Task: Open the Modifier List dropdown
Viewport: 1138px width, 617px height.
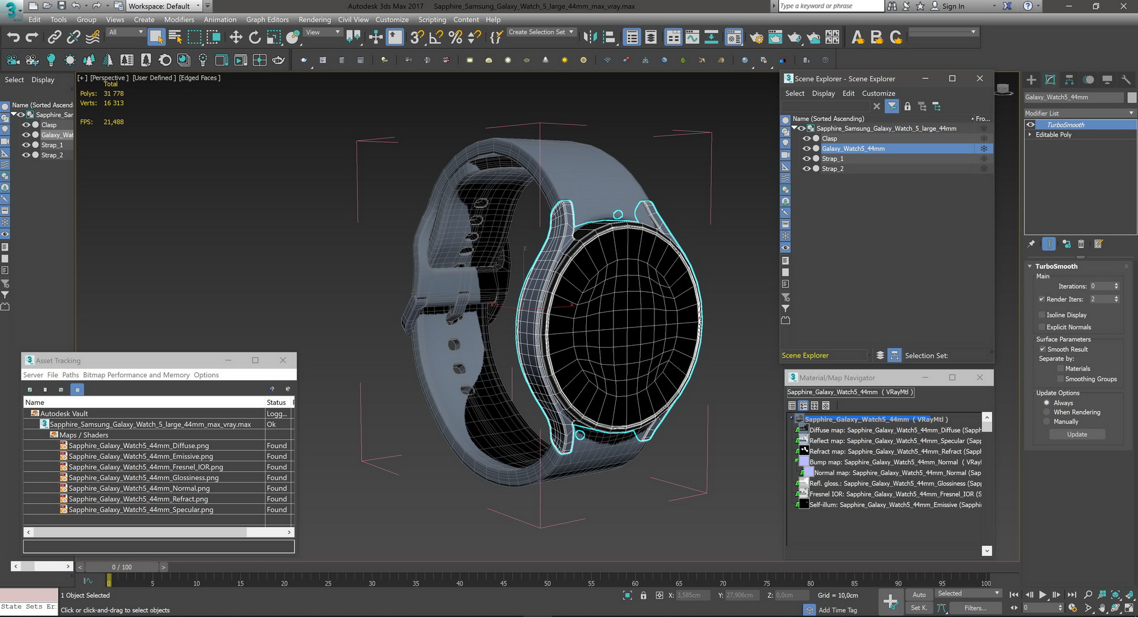Action: [x=1080, y=113]
